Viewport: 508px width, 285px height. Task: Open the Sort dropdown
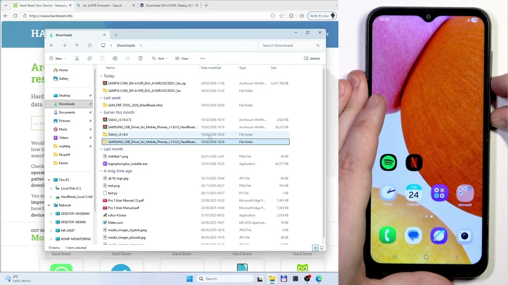coord(160,59)
